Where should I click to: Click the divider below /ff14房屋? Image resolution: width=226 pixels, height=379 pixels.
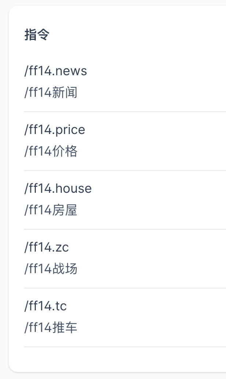pos(124,229)
